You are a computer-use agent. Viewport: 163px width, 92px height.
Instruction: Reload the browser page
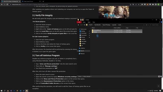[x=7, y=5]
